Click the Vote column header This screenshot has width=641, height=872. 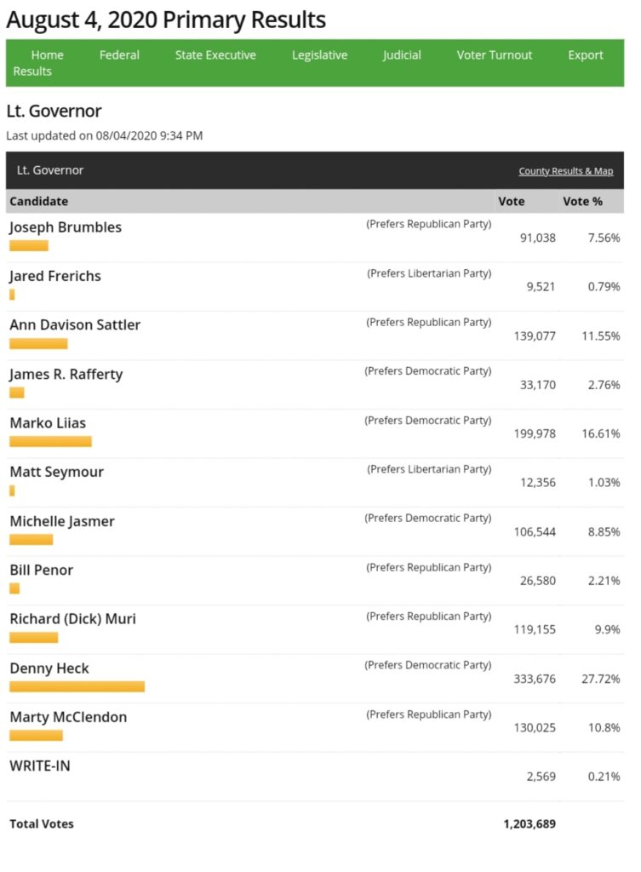(511, 202)
